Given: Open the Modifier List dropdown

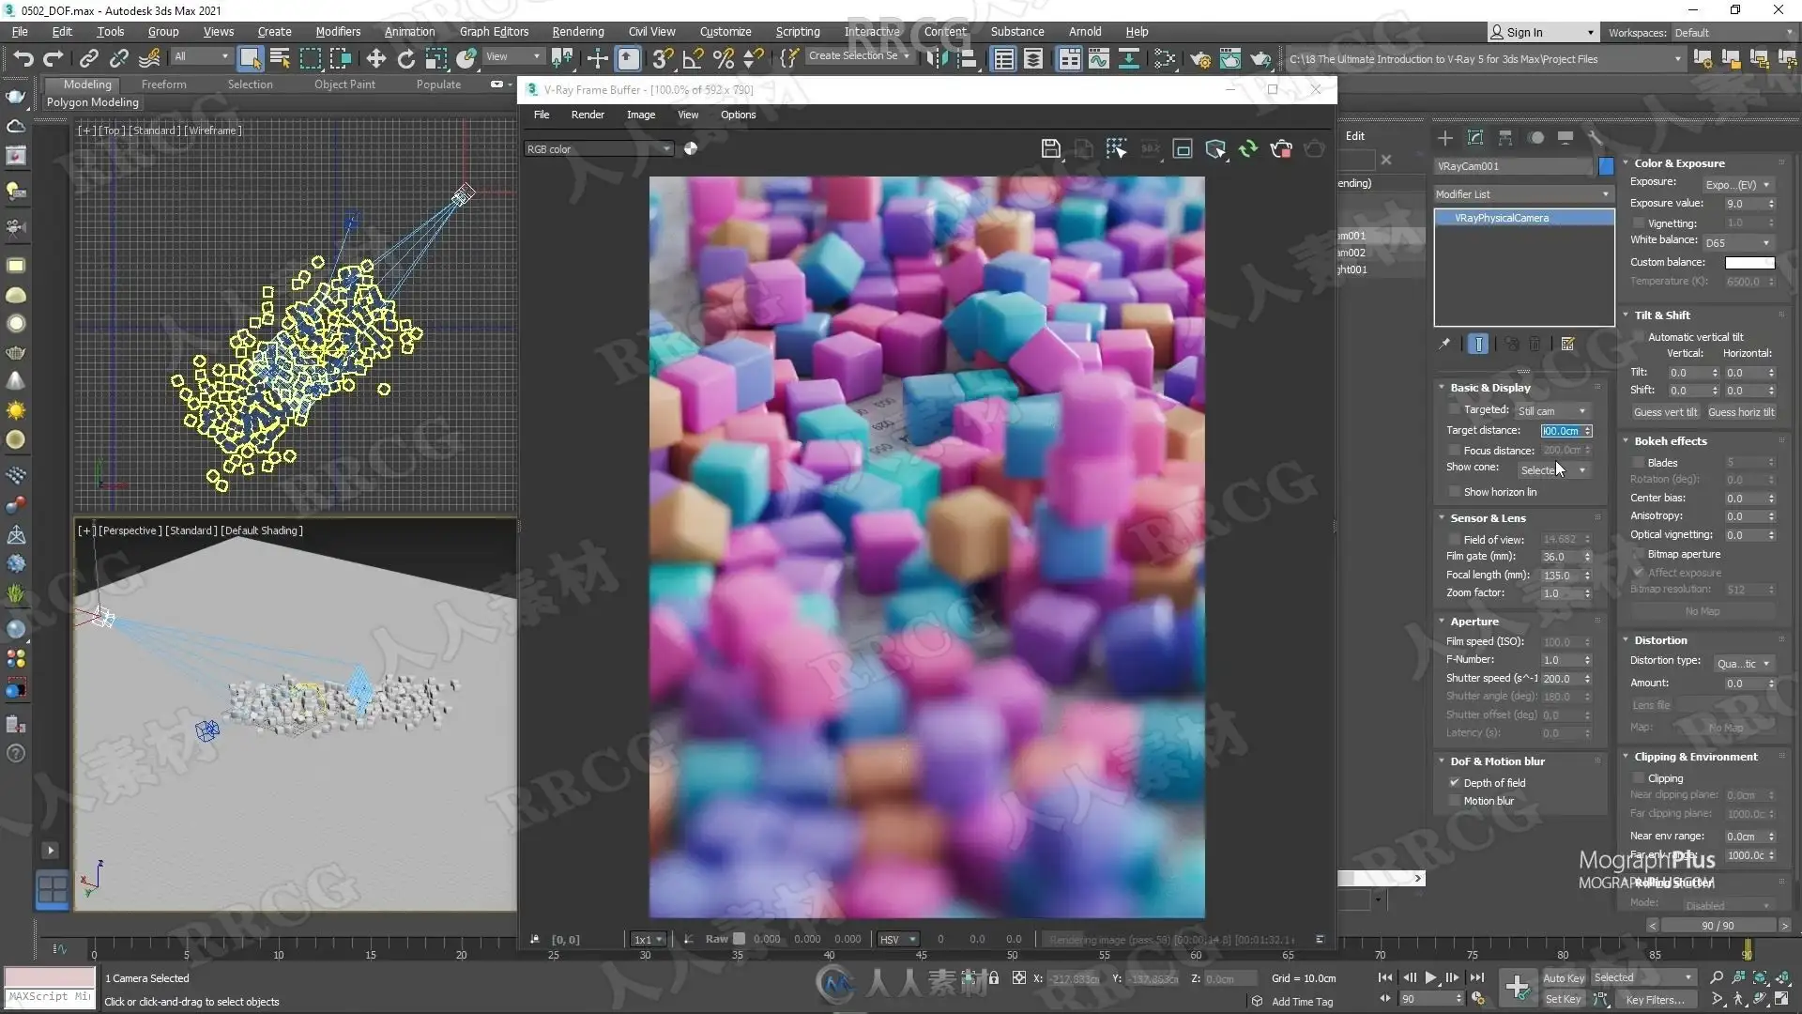Looking at the screenshot, I should [x=1523, y=194].
